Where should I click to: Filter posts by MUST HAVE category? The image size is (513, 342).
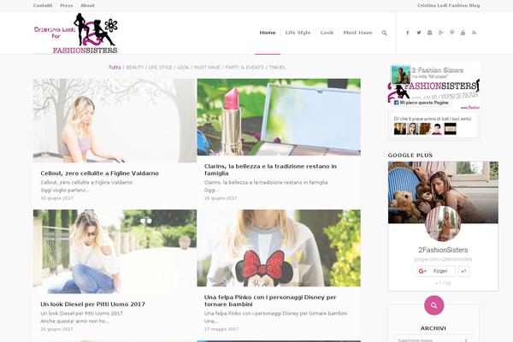[207, 68]
